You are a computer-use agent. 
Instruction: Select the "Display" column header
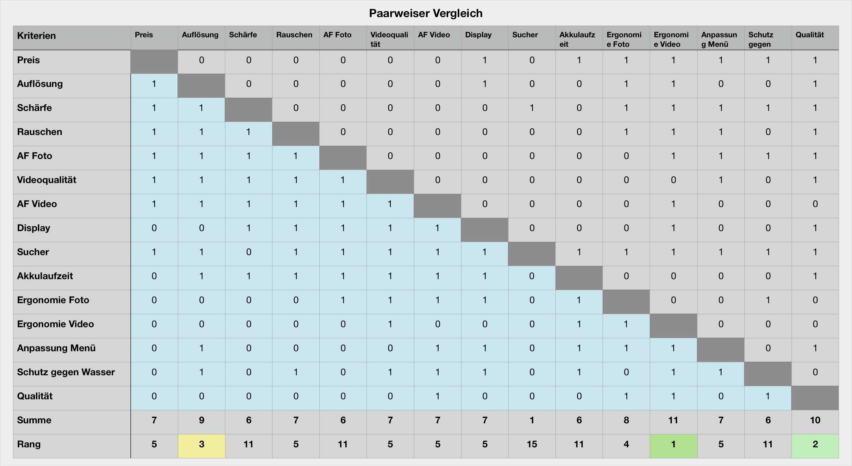(478, 35)
